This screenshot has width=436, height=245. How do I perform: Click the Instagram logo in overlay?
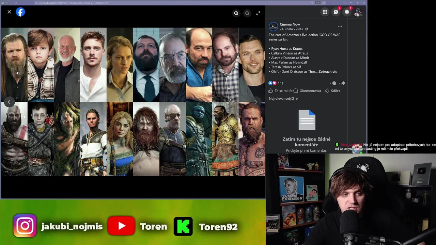coord(25,226)
